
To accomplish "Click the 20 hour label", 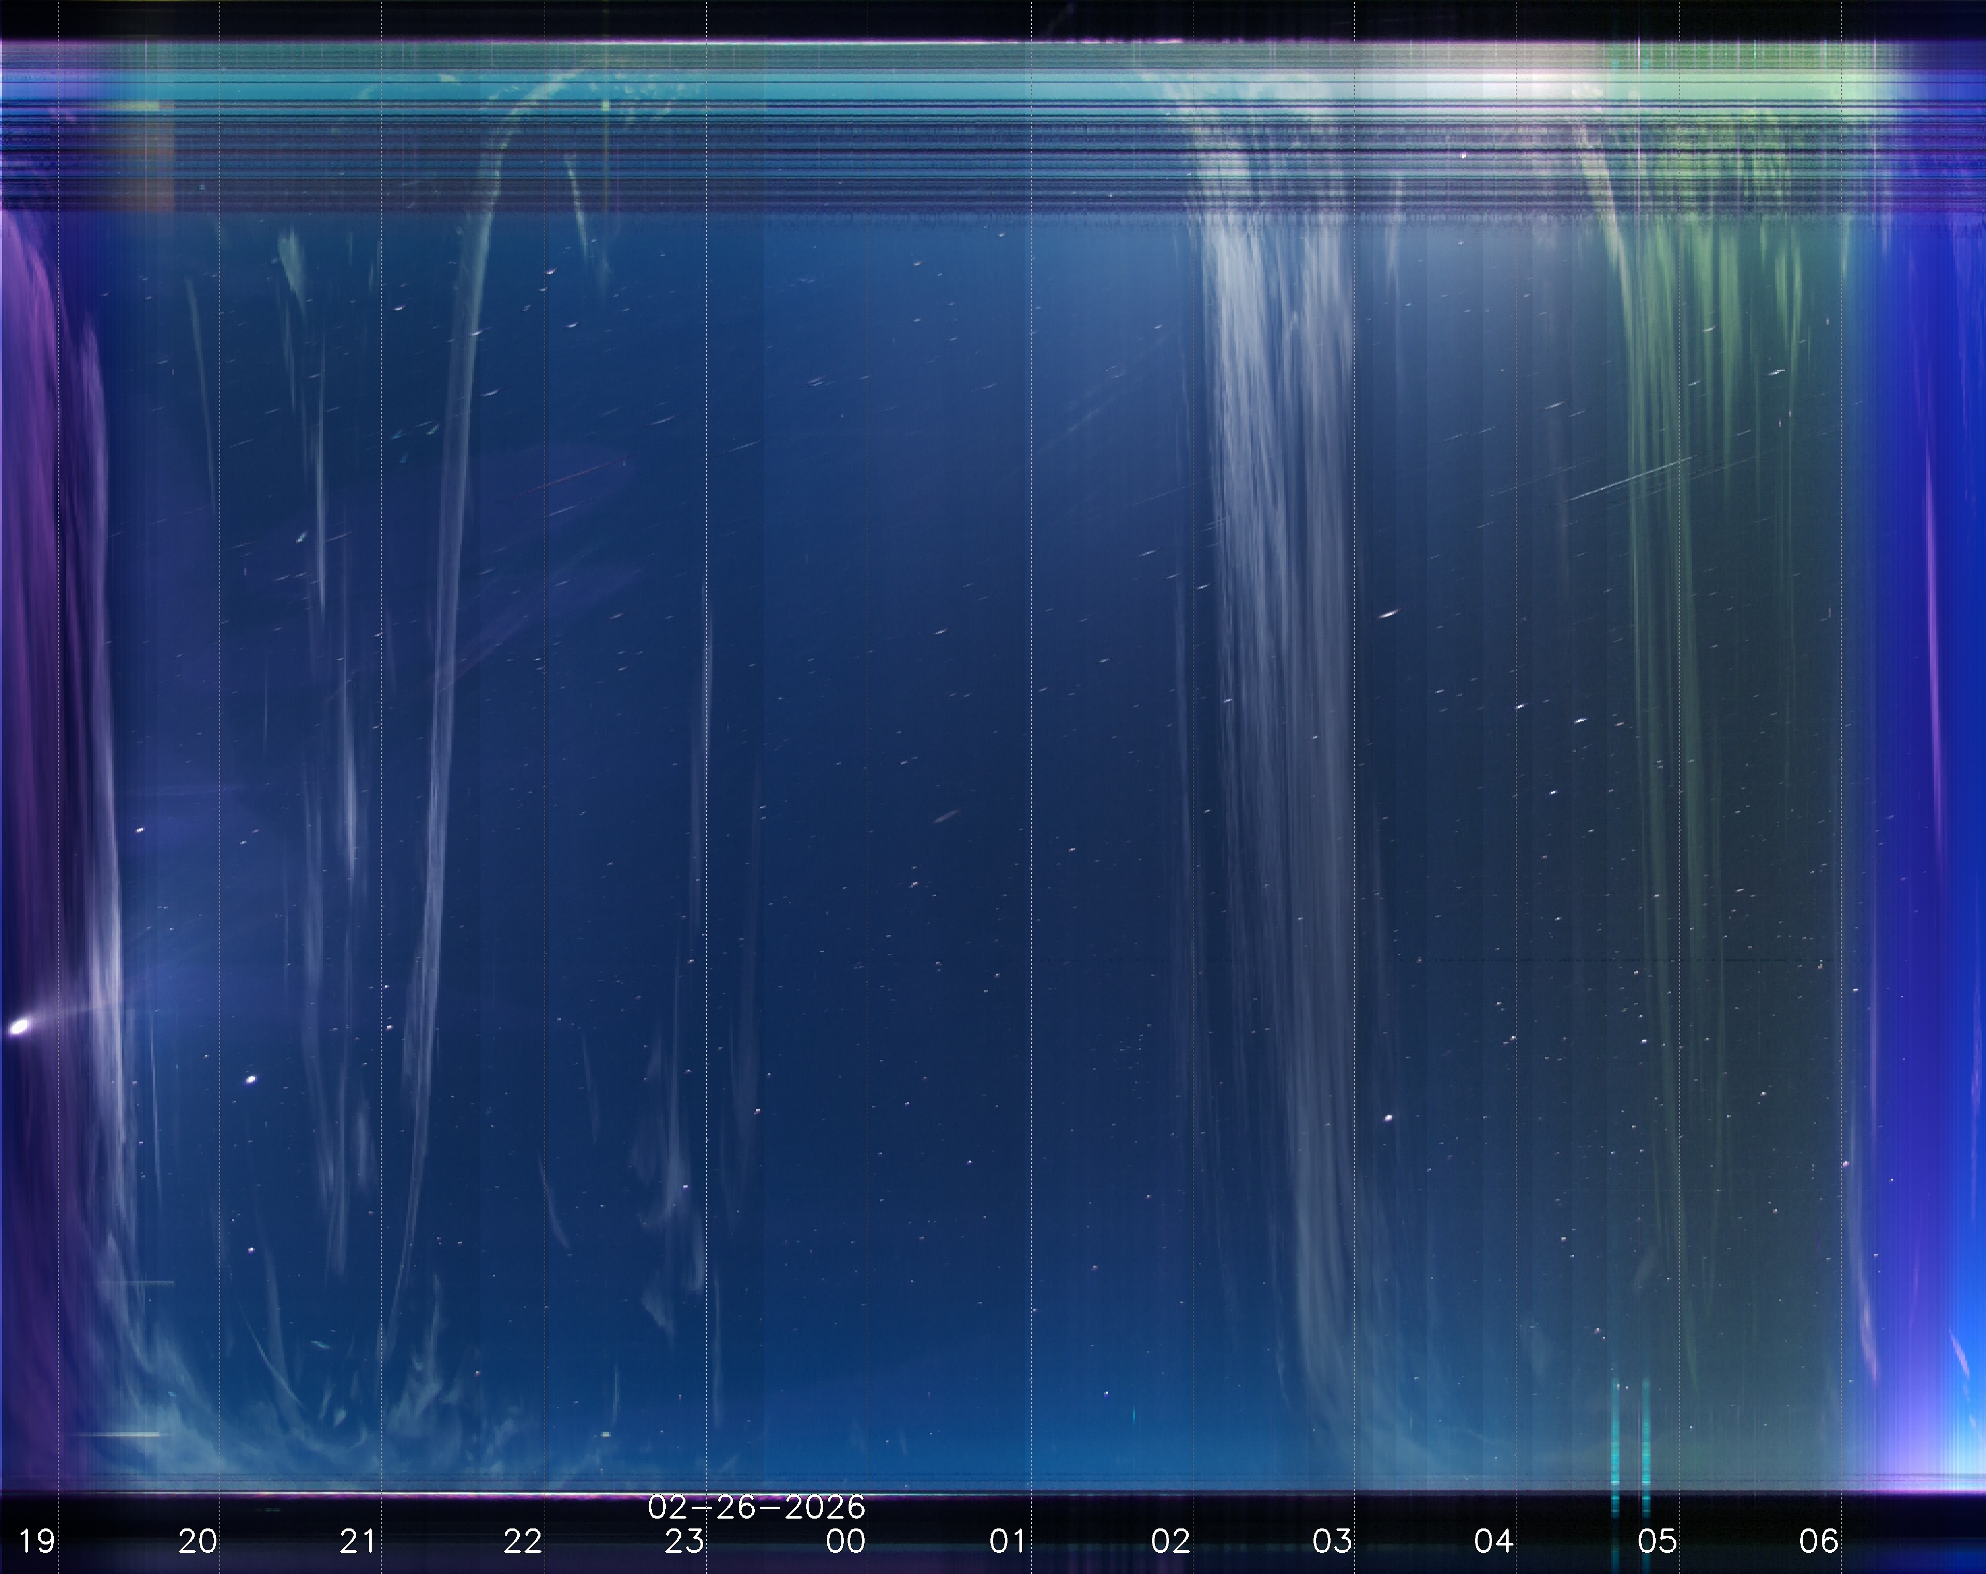I will (198, 1542).
